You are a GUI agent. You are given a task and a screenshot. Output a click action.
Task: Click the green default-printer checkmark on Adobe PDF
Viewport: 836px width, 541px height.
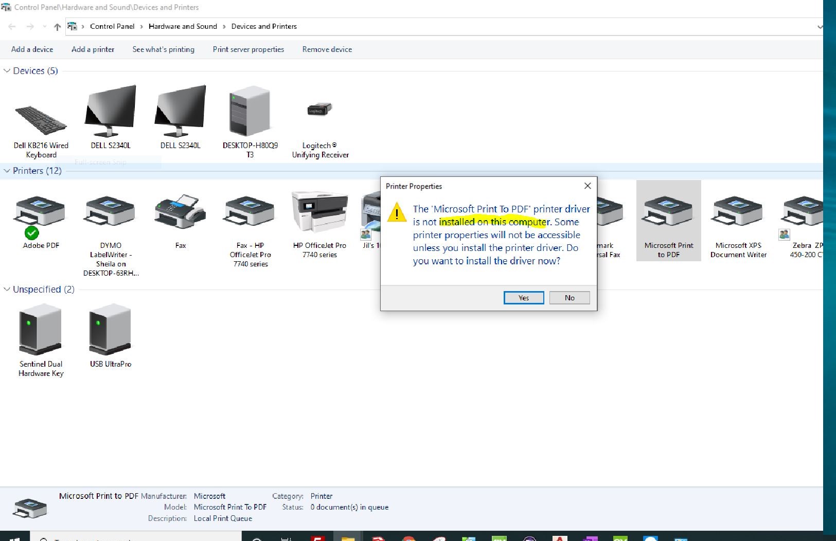31,233
